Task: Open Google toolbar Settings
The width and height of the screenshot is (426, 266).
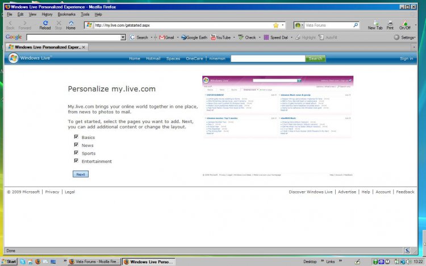Action: [404, 37]
